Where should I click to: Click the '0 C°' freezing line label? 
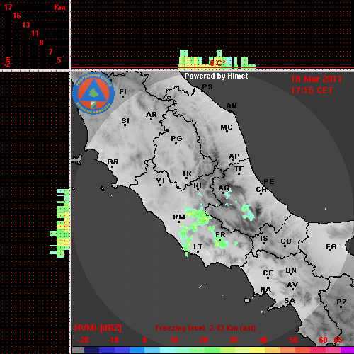pyautogui.click(x=217, y=63)
